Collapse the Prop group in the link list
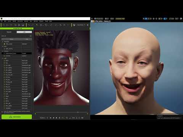 tap(3, 46)
